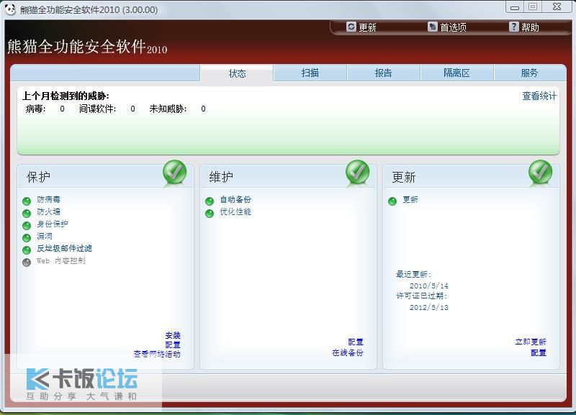Open the 身份保护 link

pyautogui.click(x=52, y=224)
